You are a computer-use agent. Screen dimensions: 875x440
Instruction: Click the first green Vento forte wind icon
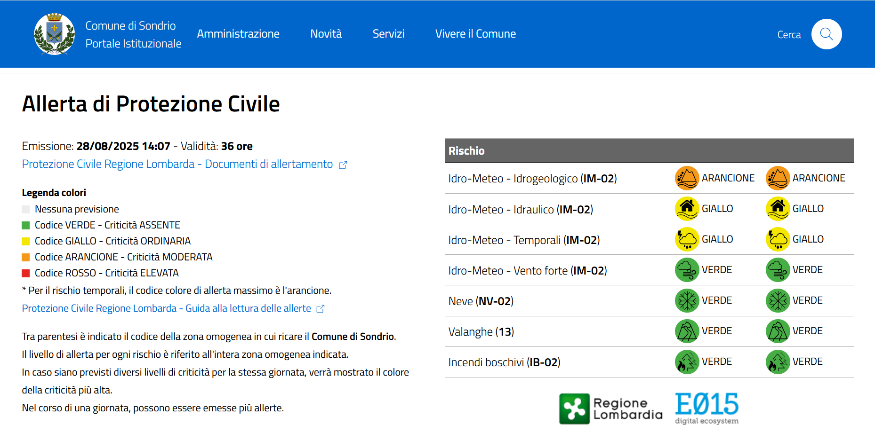click(x=687, y=270)
